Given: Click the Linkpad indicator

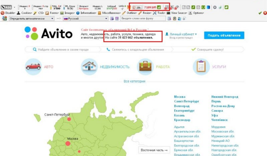Looking at the screenshot, I should [x=112, y=7].
